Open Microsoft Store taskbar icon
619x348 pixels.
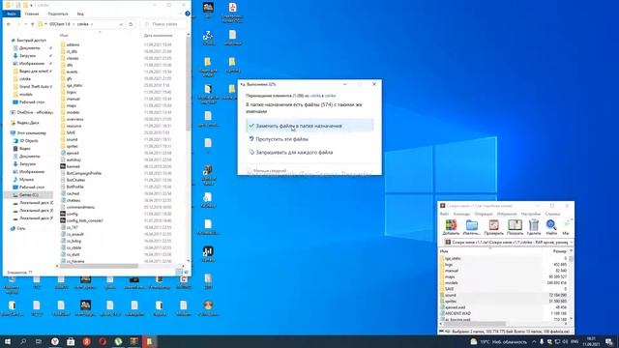pos(71,341)
